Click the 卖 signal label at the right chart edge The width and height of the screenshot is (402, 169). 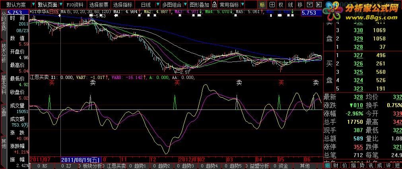tap(316, 83)
